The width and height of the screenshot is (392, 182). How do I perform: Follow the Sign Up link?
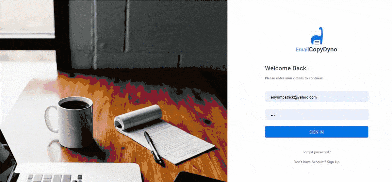click(333, 162)
